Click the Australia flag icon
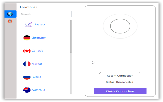The image size is (163, 102). point(27,90)
